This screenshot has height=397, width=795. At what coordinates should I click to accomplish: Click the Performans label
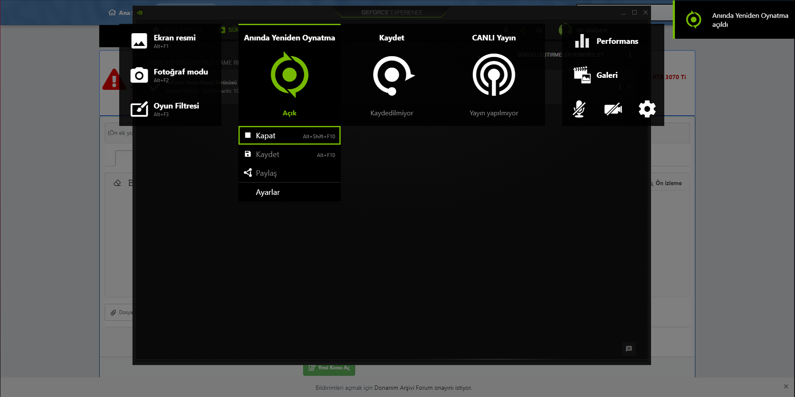617,41
